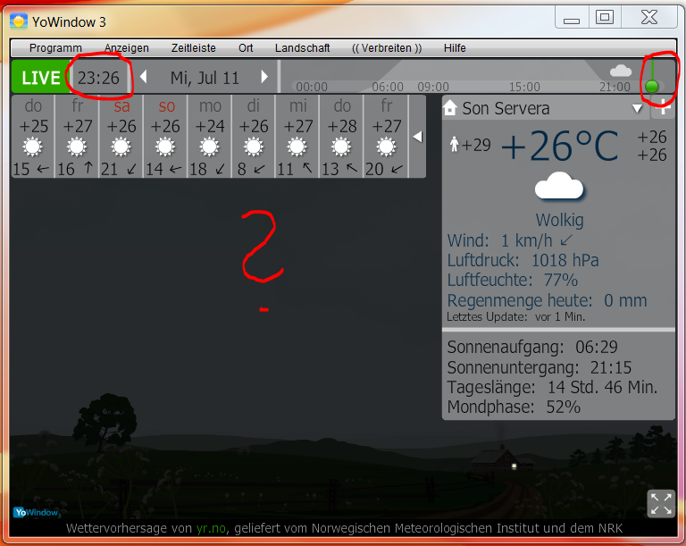The height and width of the screenshot is (546, 686).
Task: Open the Zeitleiste menu
Action: pyautogui.click(x=193, y=47)
